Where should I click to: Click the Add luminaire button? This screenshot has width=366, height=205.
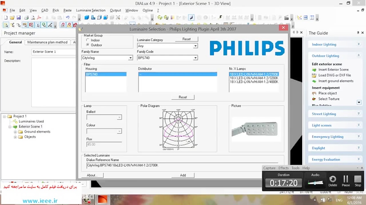(x=183, y=175)
